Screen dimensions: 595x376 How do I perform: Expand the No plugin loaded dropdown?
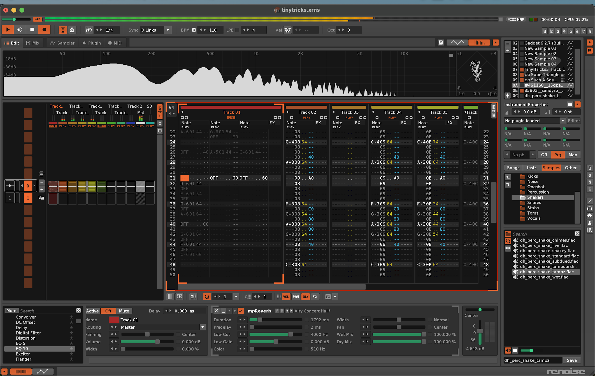[563, 121]
